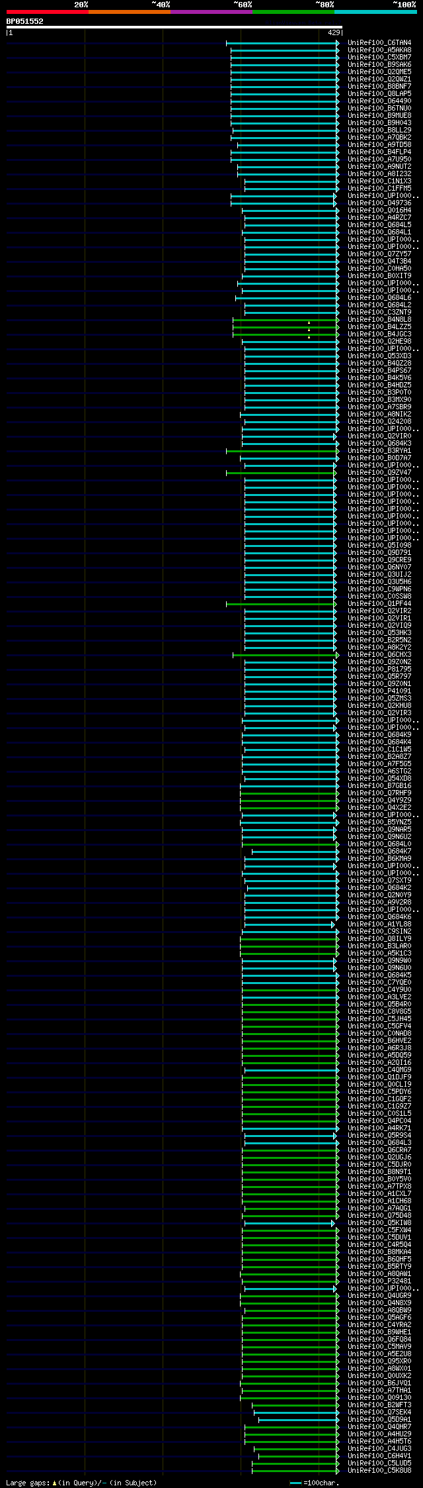This screenshot has height=1488, width=423.
Task: Select the BP051552 query name
Action: coord(25,21)
